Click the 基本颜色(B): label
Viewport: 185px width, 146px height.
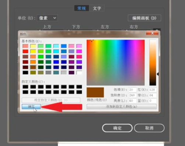[32, 41]
